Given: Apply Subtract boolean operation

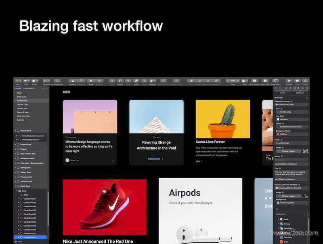Looking at the screenshot, I should [199, 81].
